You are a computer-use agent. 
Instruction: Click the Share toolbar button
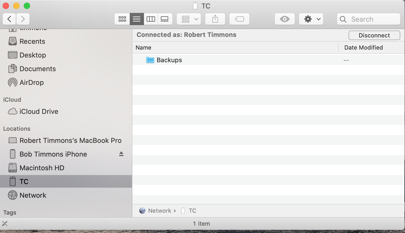(215, 19)
